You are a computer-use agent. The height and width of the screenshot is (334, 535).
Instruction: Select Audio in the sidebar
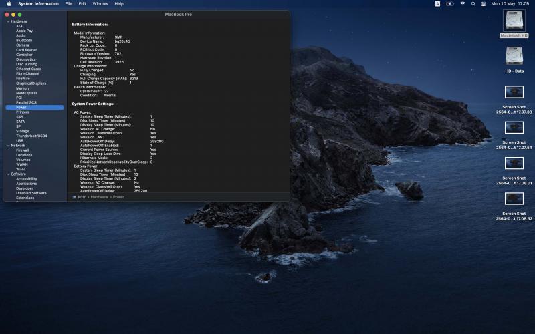coord(21,36)
